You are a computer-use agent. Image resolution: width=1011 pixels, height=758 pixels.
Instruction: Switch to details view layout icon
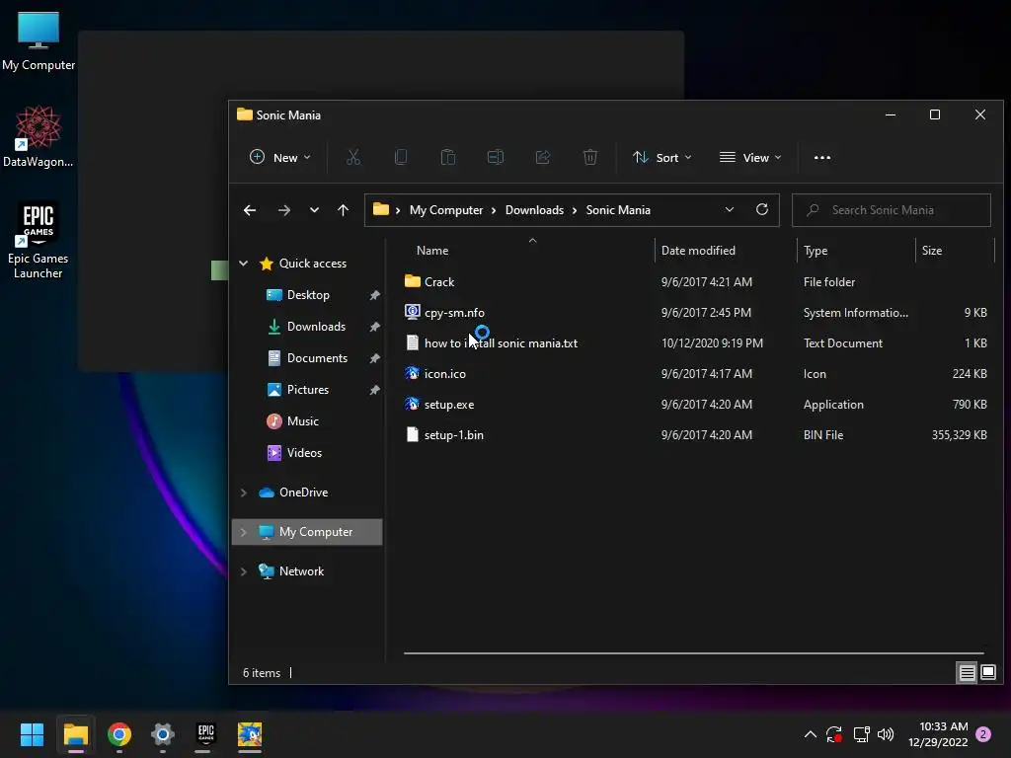coord(967,673)
